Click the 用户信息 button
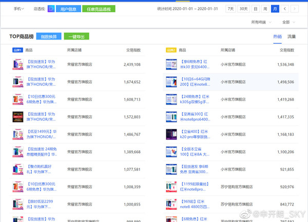The image size is (308, 222). tap(68, 9)
